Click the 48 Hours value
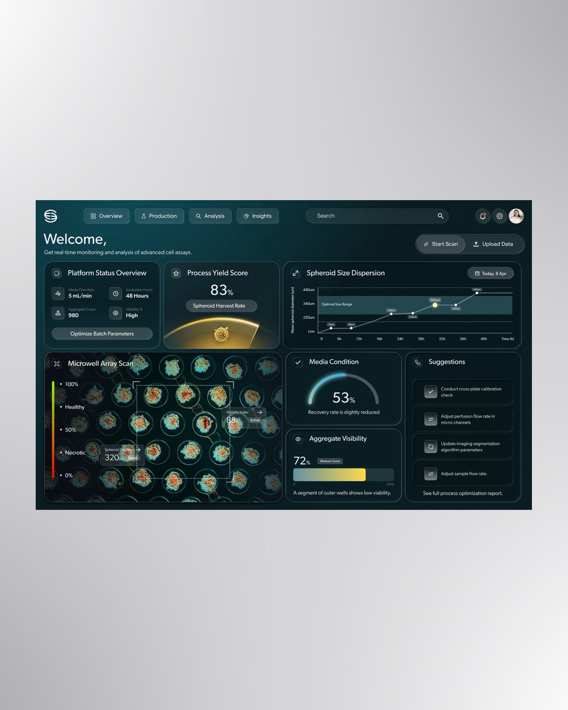 click(x=137, y=296)
